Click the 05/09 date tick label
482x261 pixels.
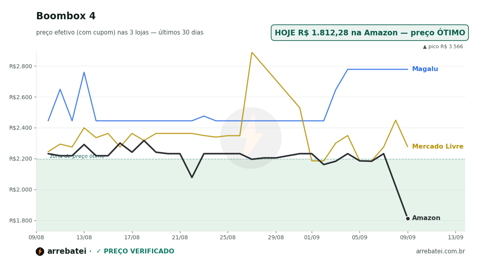(359, 237)
